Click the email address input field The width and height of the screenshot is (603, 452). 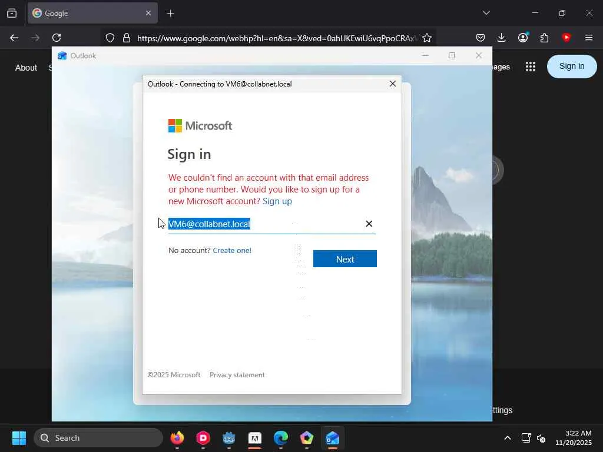coord(271,224)
